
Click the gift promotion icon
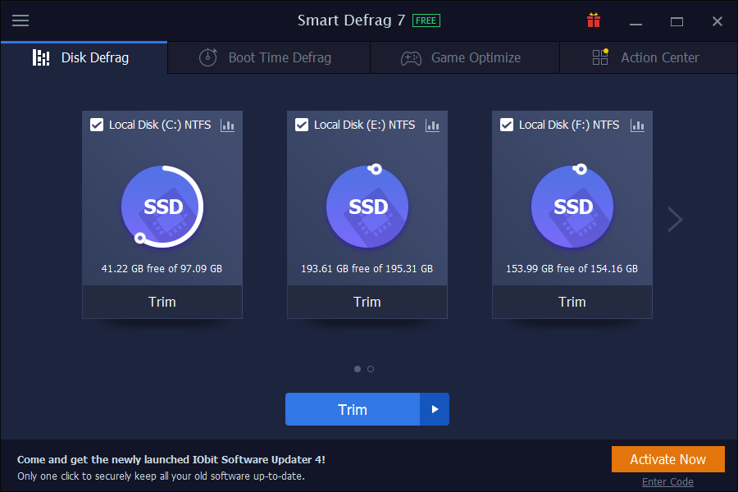(593, 20)
